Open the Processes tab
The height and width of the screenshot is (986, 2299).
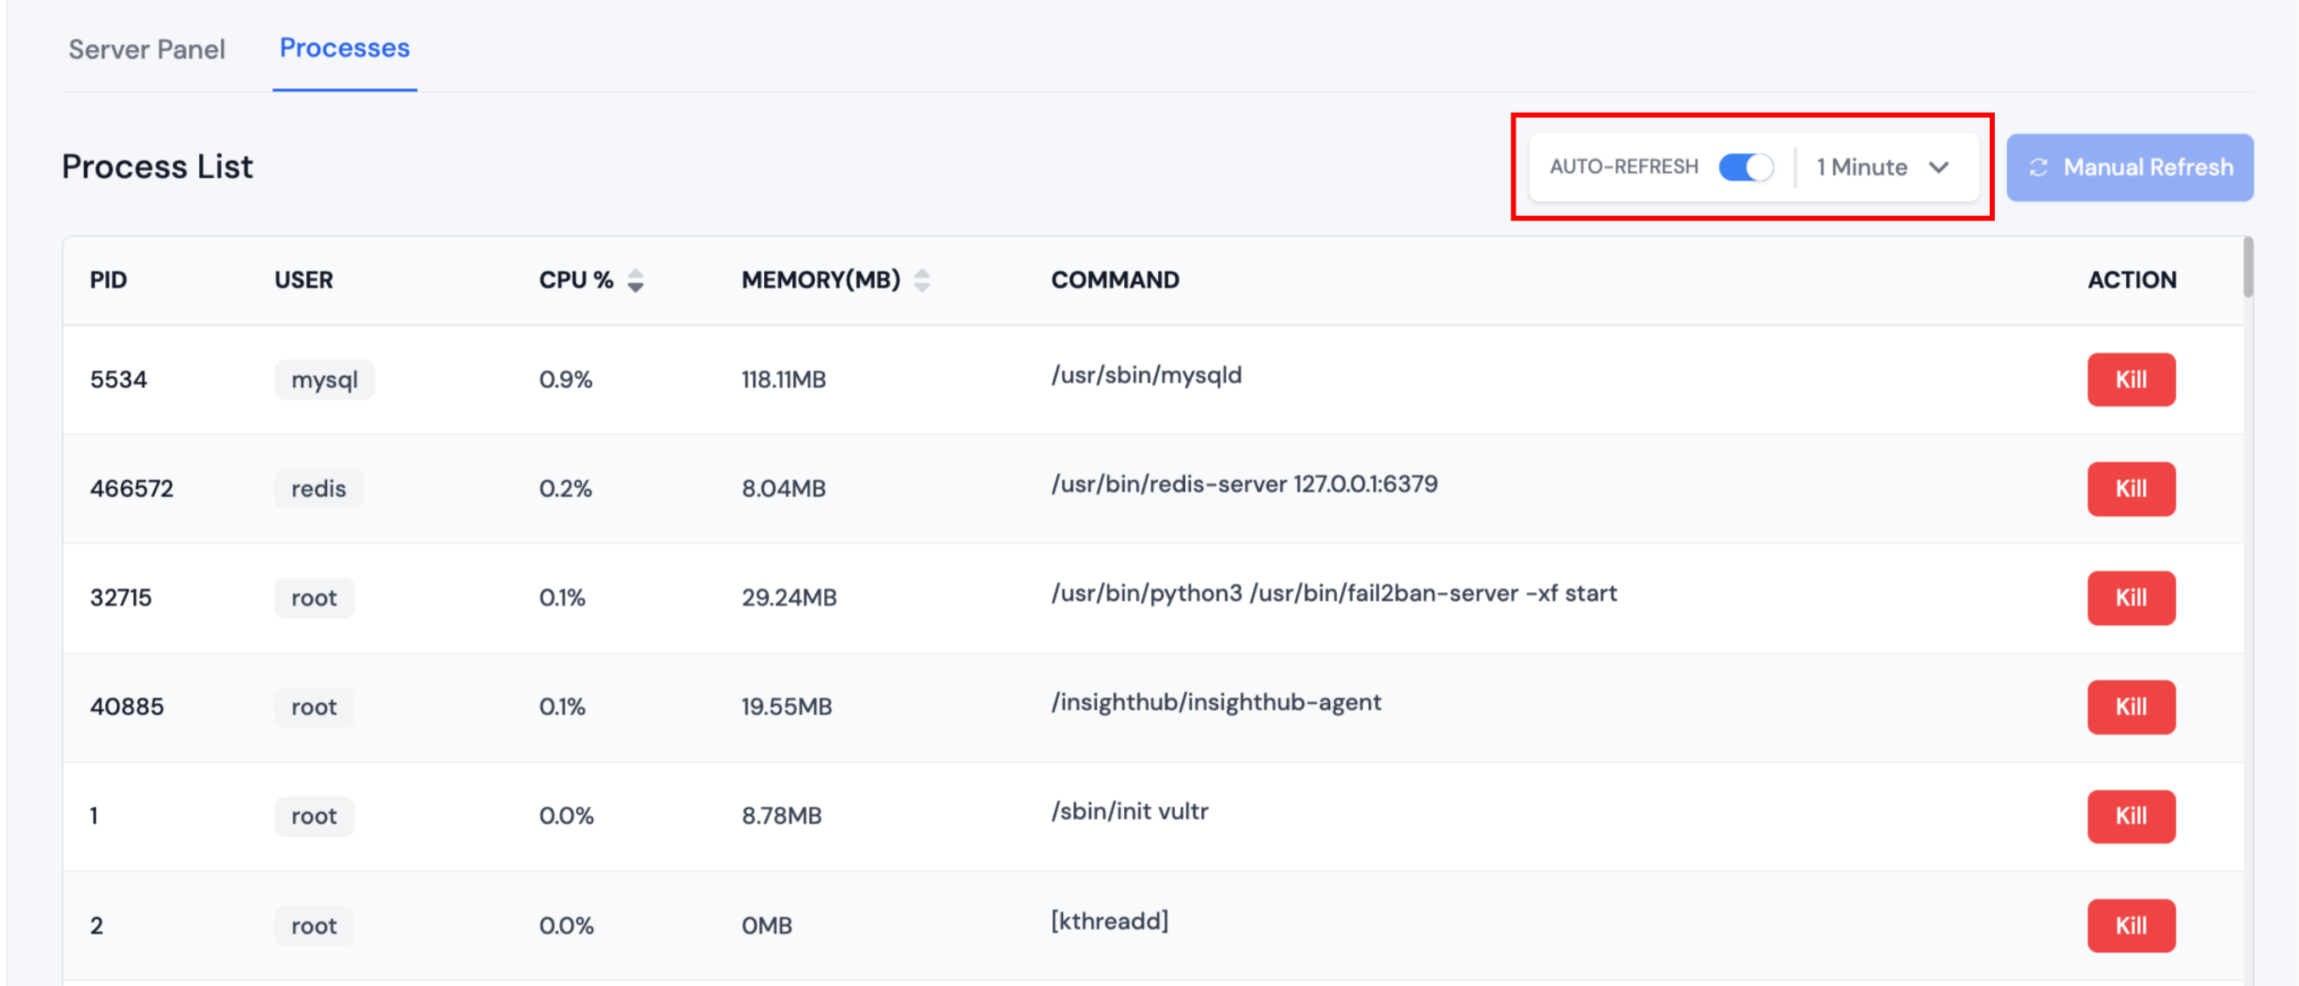(x=345, y=48)
